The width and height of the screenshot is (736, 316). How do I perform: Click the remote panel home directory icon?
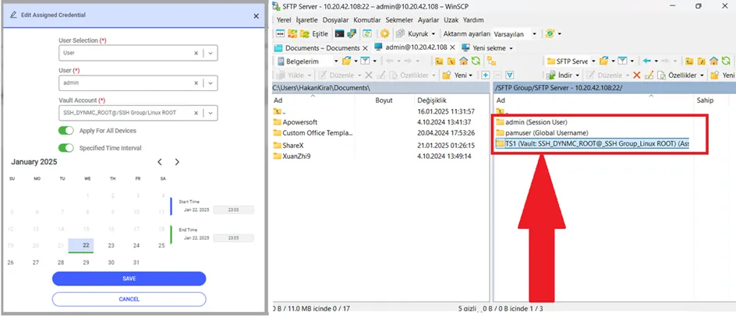pyautogui.click(x=713, y=61)
